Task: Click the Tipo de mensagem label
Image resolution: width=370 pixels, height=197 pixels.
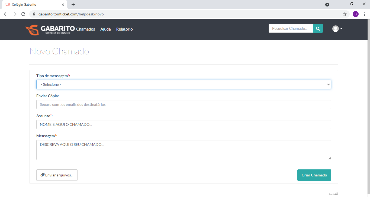Action: tap(53, 76)
